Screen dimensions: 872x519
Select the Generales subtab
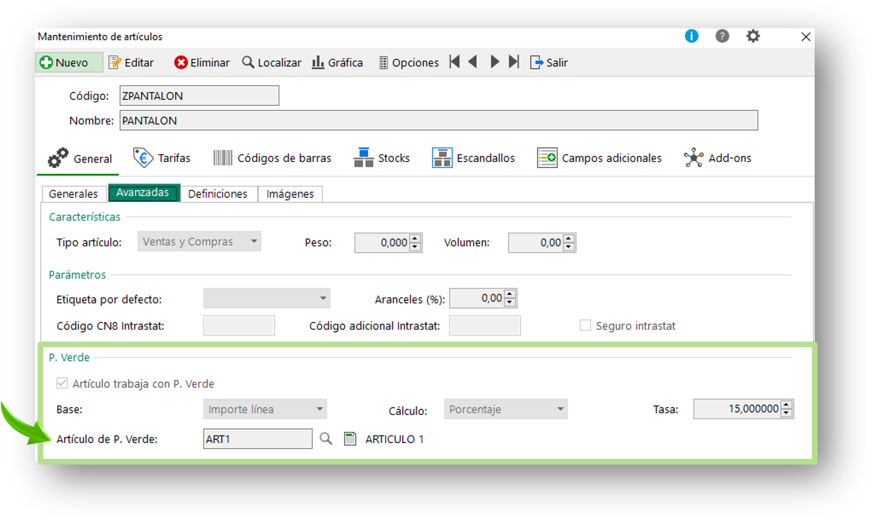click(74, 194)
